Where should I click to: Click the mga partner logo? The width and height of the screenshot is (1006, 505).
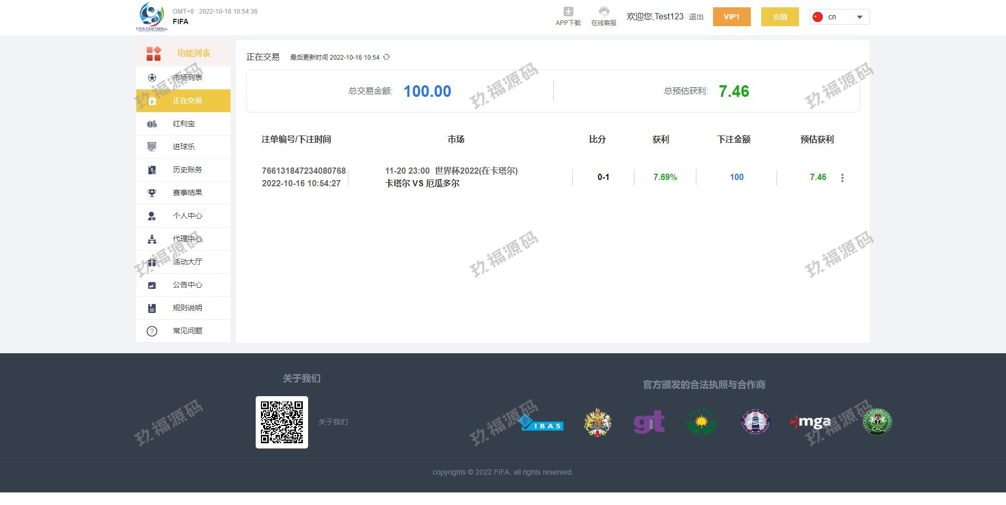(x=810, y=422)
